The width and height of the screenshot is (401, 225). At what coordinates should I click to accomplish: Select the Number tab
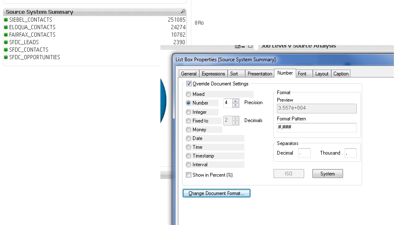285,73
